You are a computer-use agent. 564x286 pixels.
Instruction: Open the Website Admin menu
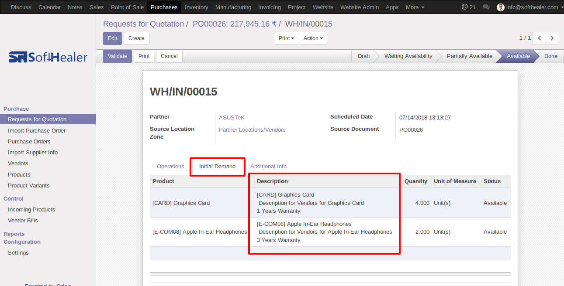pos(360,7)
